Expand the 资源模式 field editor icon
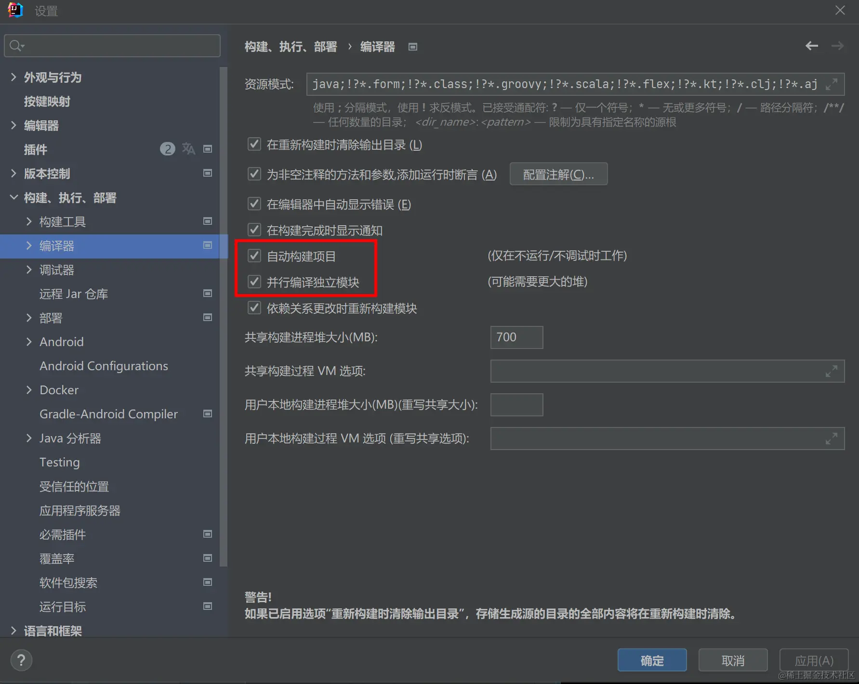Viewport: 859px width, 684px height. [x=832, y=84]
